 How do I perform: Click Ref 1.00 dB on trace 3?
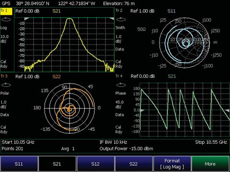(x=27, y=76)
